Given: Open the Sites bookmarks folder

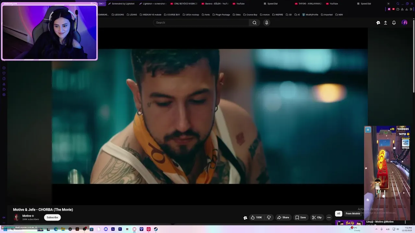Looking at the screenshot, I should point(237,15).
